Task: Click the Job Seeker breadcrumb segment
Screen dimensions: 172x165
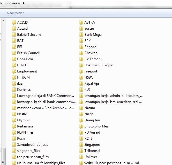Action: pyautogui.click(x=12, y=3)
